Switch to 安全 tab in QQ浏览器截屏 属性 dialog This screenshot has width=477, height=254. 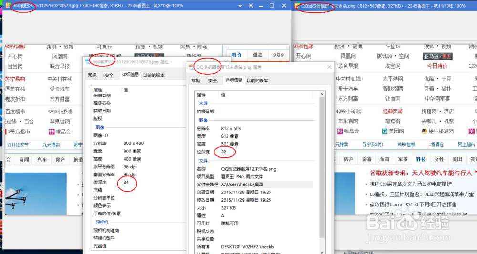[212, 81]
